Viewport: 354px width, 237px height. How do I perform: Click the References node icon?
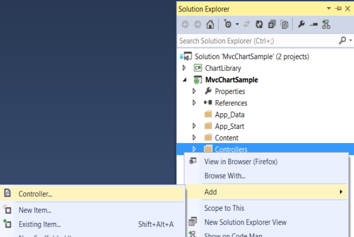coord(208,103)
